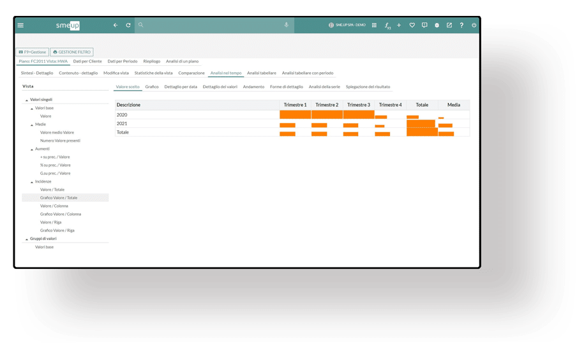Click the GESTIONE FILTRO button
The image size is (577, 348).
[x=71, y=52]
